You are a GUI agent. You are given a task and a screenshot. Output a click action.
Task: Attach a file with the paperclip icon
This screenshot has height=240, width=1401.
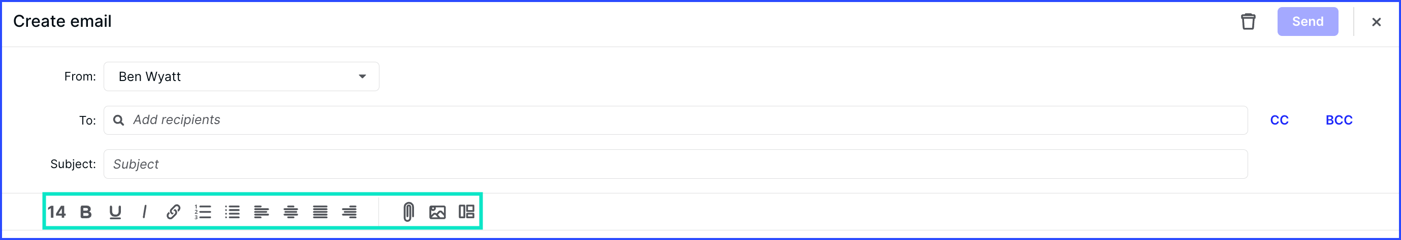coord(408,212)
